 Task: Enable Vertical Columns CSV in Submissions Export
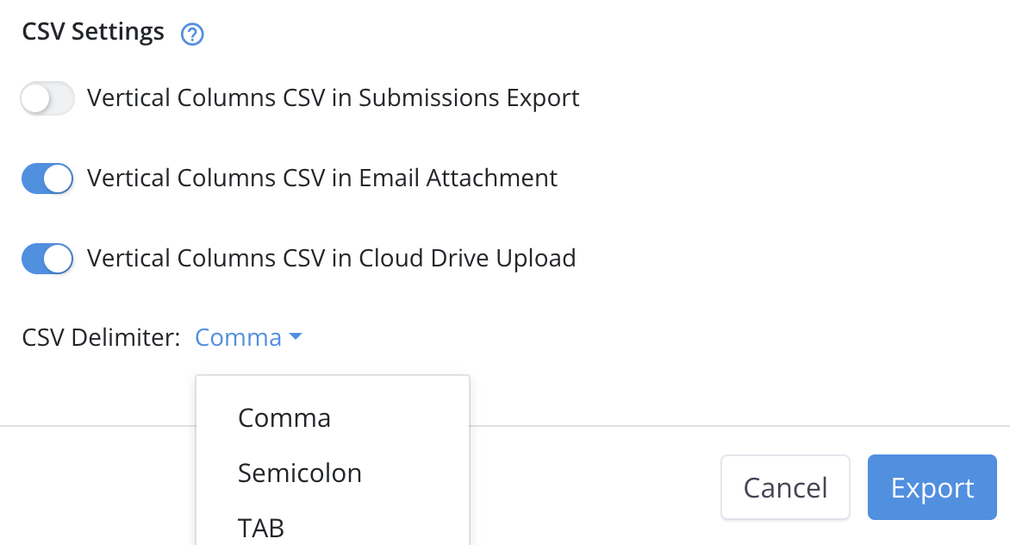click(47, 99)
